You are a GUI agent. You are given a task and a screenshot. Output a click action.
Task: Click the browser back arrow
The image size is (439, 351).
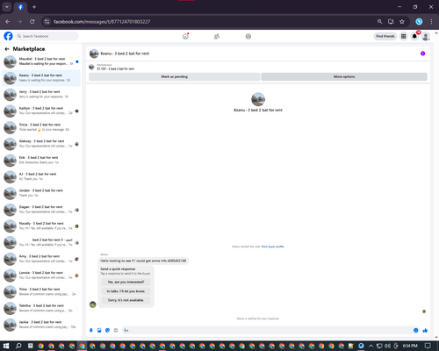[x=8, y=21]
